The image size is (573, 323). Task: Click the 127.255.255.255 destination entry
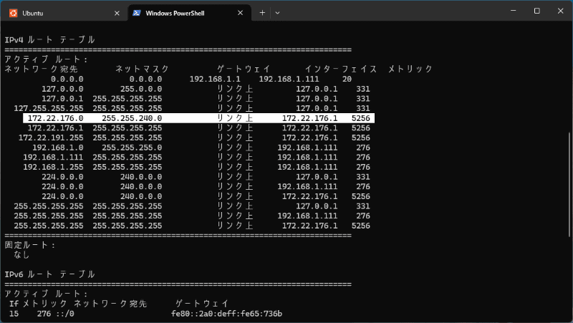pyautogui.click(x=49, y=109)
